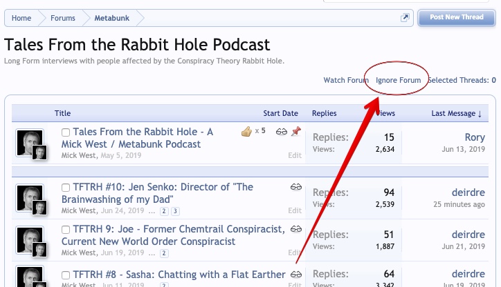Click the glasses icon on TFTRH 9 thread
This screenshot has height=287, width=501.
[296, 228]
